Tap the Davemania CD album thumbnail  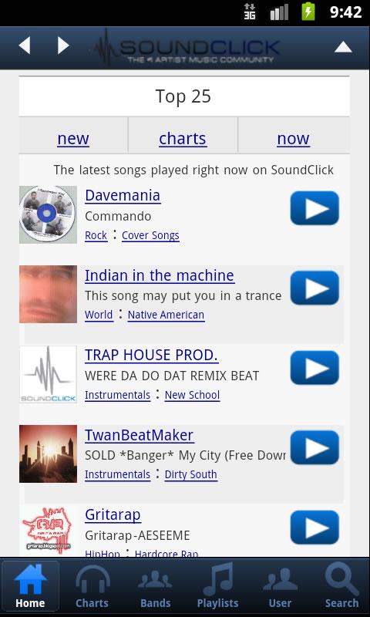[48, 215]
